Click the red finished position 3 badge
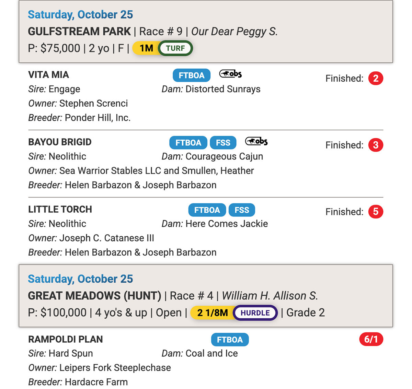The image size is (412, 389). [376, 145]
